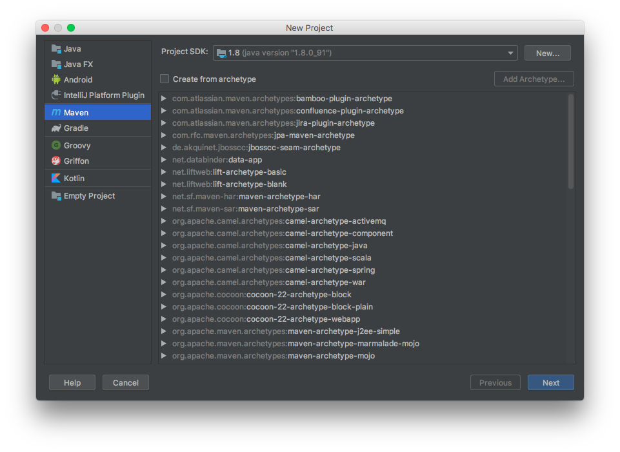
Task: Expand camel-archetype-activemq node
Action: pos(164,221)
